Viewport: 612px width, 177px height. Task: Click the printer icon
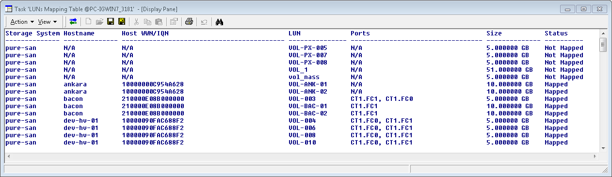[189, 21]
